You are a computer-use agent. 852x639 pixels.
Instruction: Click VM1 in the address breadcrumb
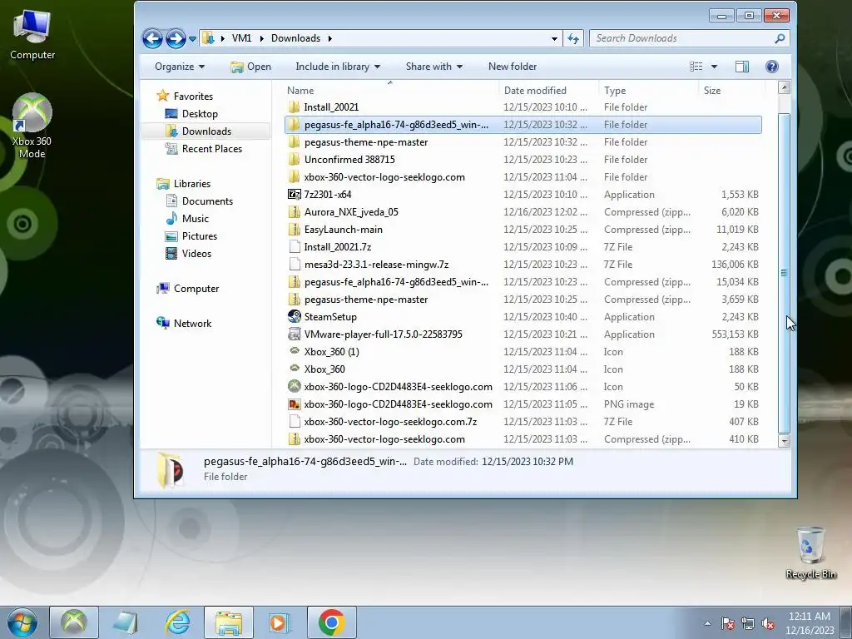(x=241, y=38)
